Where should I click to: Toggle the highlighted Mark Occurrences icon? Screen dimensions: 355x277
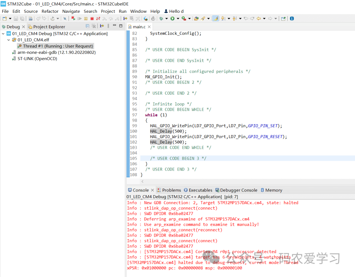point(216,18)
